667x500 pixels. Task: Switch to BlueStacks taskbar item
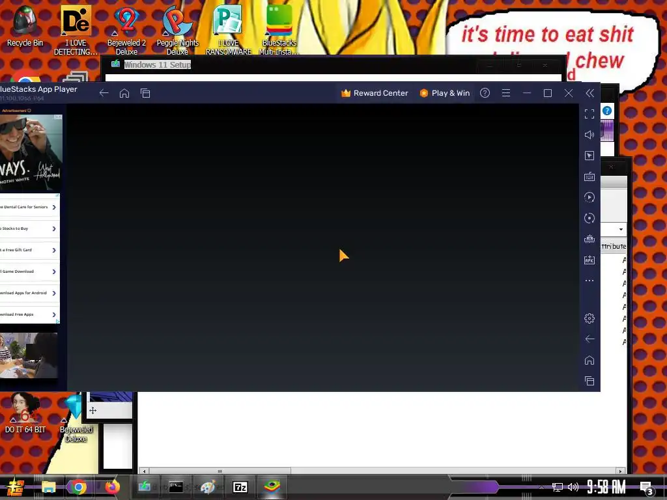(x=272, y=487)
